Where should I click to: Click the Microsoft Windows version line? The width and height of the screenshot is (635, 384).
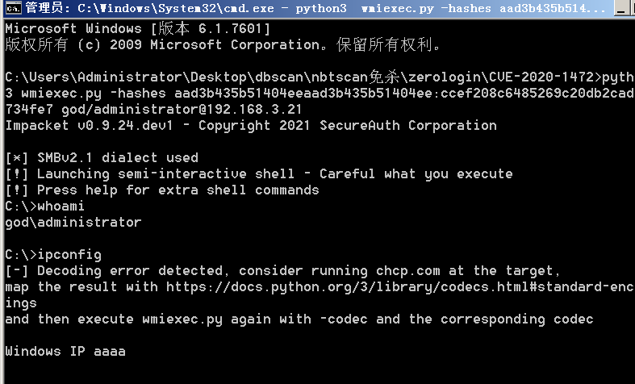[138, 28]
